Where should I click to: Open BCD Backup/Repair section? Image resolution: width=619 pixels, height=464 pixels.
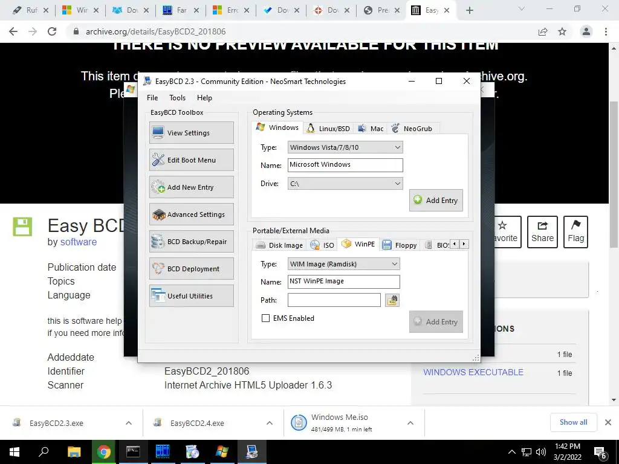pyautogui.click(x=192, y=242)
